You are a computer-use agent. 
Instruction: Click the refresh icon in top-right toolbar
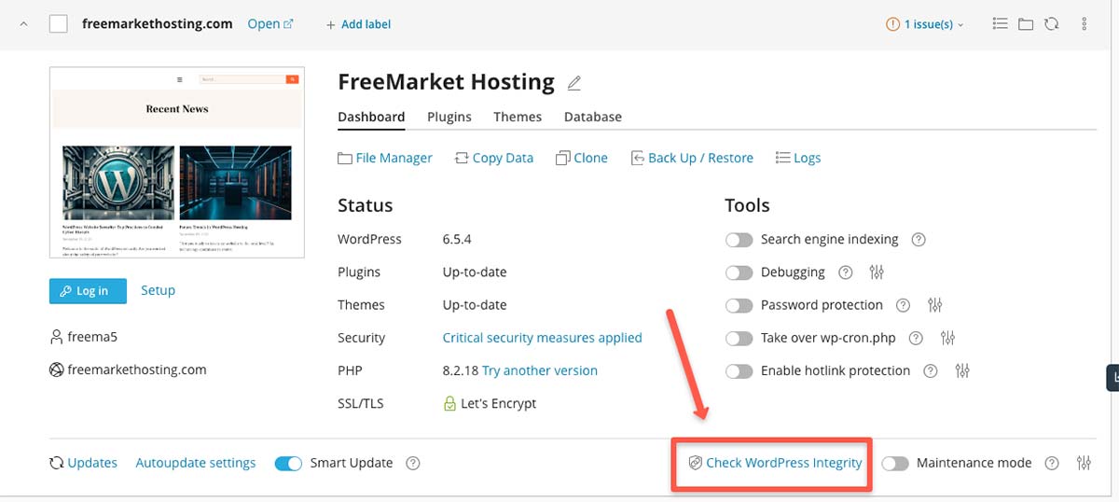click(x=1052, y=24)
